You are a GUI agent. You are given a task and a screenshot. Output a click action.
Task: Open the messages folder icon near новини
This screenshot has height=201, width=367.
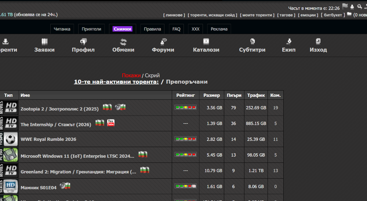(x=349, y=14)
